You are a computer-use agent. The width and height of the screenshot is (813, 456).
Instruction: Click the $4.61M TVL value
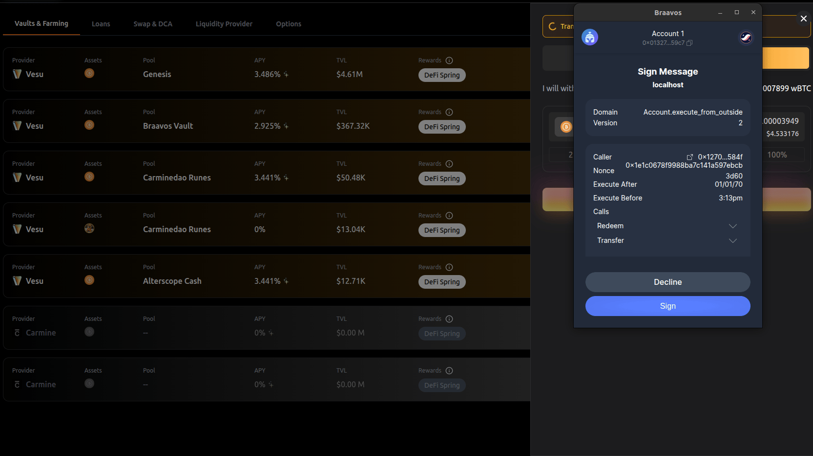(x=350, y=74)
